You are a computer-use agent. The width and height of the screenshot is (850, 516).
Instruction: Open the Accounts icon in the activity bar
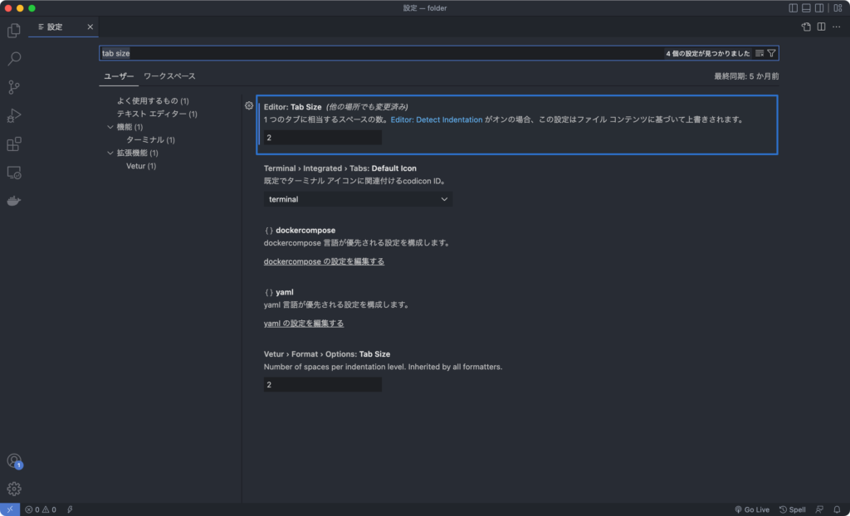coord(13,460)
